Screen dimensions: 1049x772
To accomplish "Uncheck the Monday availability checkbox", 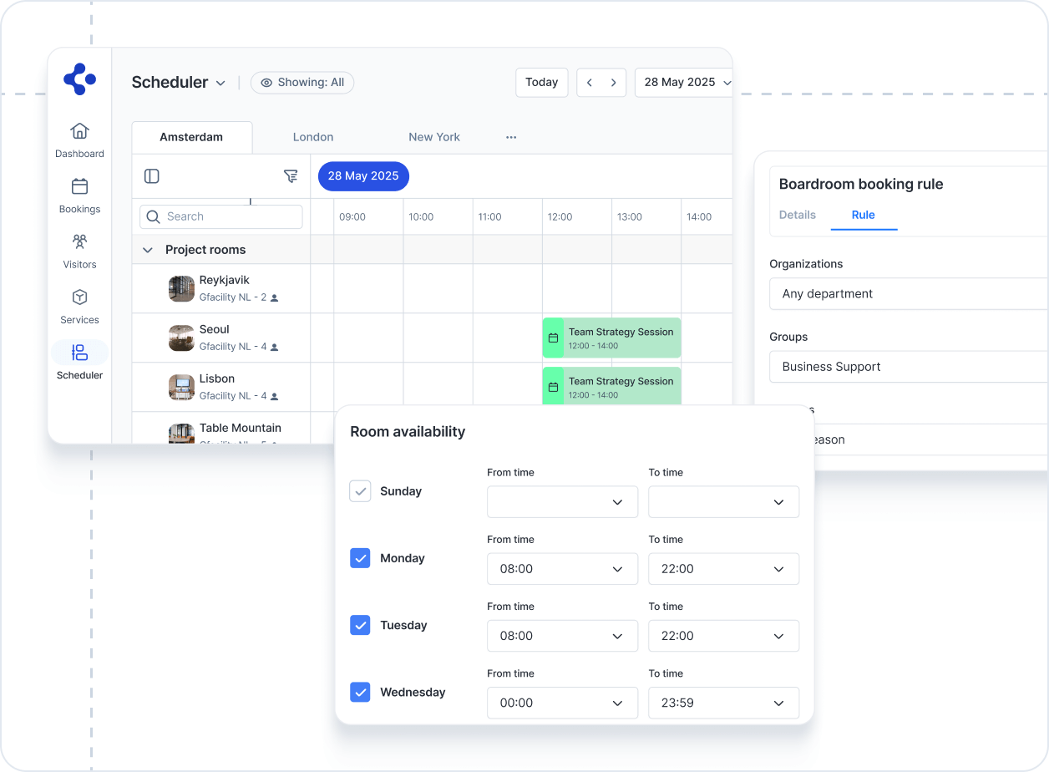I will [360, 558].
